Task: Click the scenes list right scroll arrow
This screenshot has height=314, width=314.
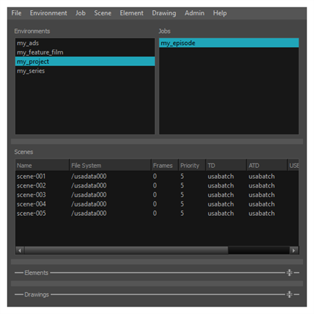Action: [x=294, y=250]
